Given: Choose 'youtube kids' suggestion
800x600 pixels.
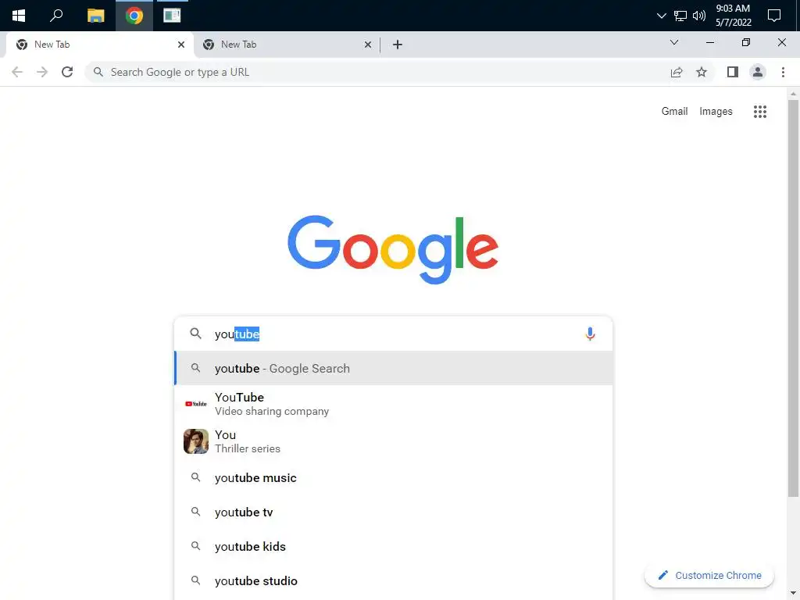Looking at the screenshot, I should tap(394, 546).
